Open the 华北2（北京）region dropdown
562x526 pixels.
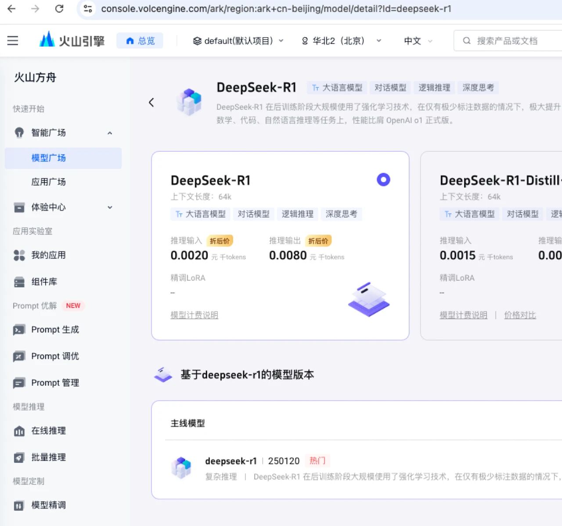point(341,41)
